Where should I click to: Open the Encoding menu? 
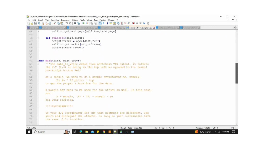coord(55,20)
